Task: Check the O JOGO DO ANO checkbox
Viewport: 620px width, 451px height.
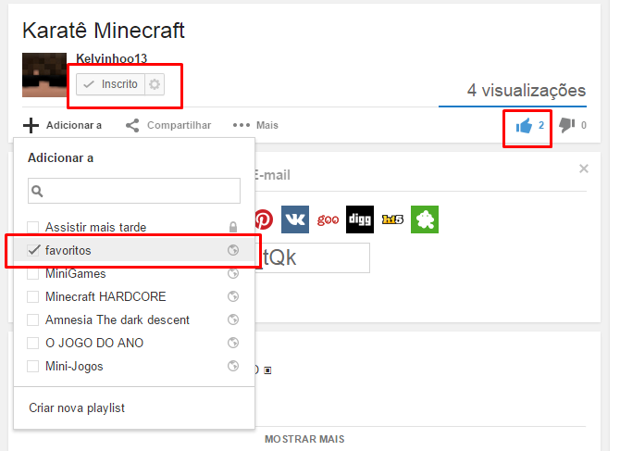Action: [x=32, y=343]
